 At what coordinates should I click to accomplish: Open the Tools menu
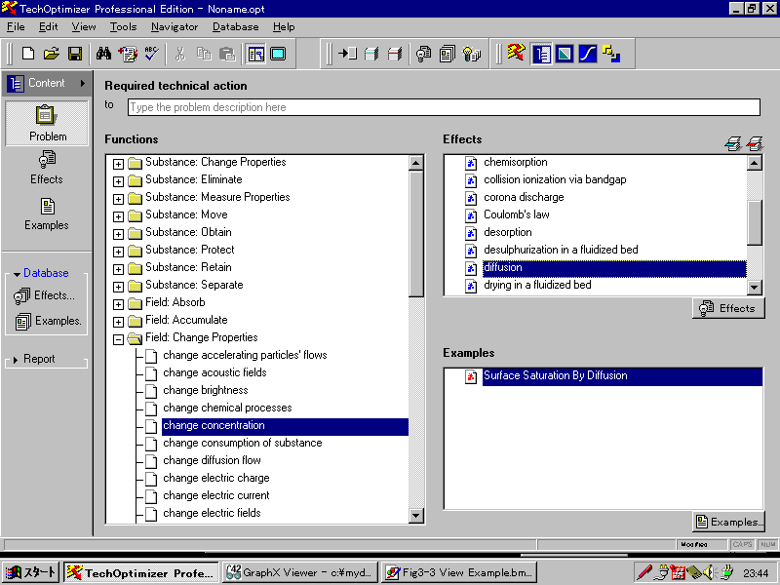coord(123,27)
